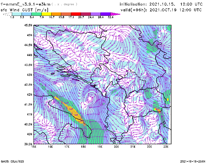Screen dimensions: 211x163
Task: Click the light blue legend swatch
Action: pos(27,14)
